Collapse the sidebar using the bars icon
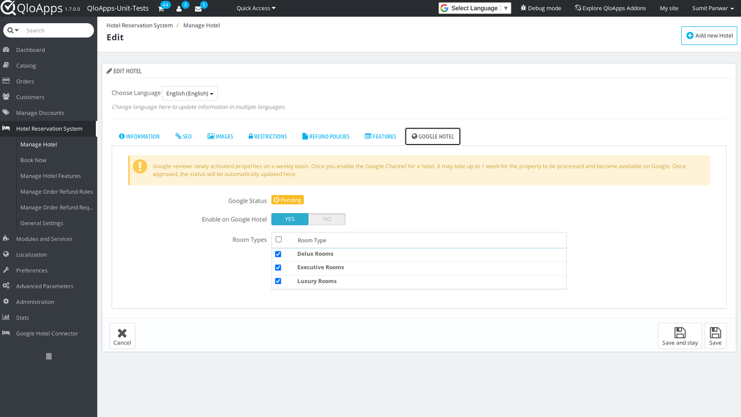Image resolution: width=741 pixels, height=417 pixels. pyautogui.click(x=49, y=357)
